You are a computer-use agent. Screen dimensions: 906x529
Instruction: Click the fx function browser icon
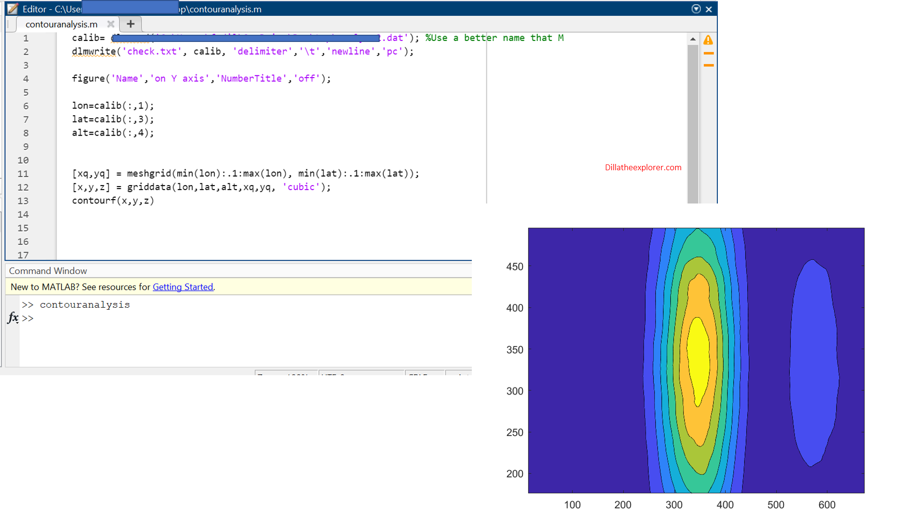click(x=13, y=318)
